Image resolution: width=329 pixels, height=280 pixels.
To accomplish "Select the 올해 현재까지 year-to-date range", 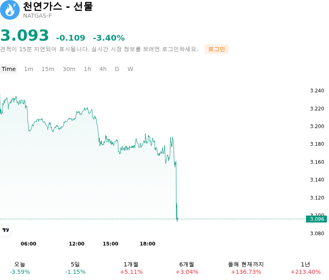I will [246, 268].
